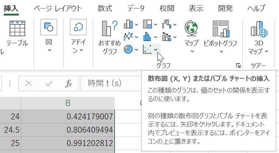The image size is (279, 153).
Task: Open おすすめグラフ recommended charts
Action: [x=110, y=37]
